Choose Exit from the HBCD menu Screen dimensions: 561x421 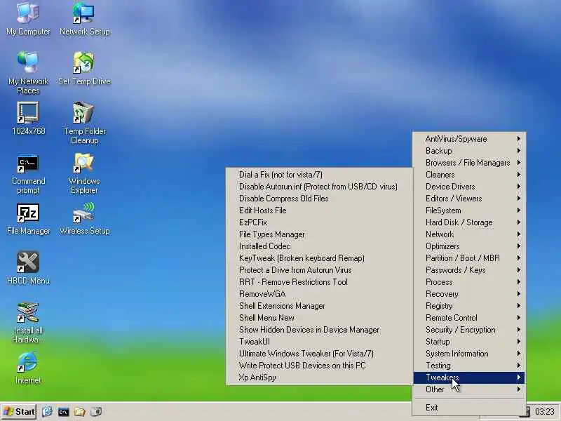pyautogui.click(x=469, y=408)
